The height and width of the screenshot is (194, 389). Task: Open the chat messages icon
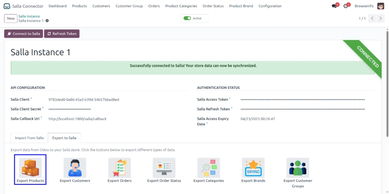pos(334,6)
